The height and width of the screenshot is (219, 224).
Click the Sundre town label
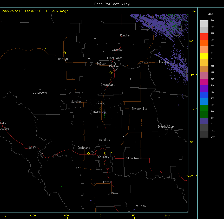click(76, 102)
